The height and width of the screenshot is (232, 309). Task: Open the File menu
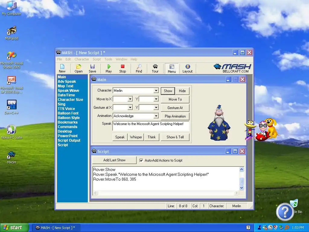point(59,59)
